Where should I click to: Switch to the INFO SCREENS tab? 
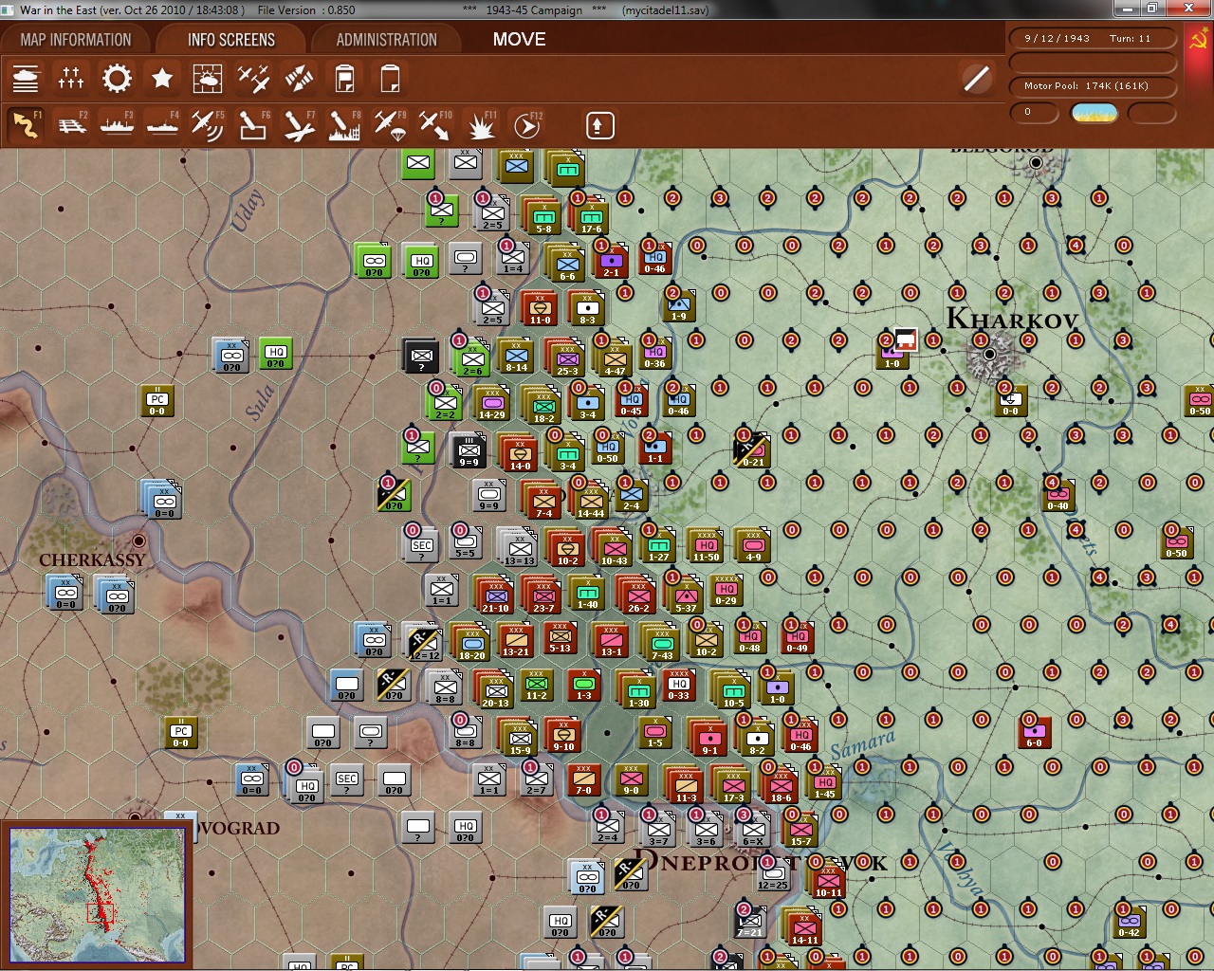[231, 40]
